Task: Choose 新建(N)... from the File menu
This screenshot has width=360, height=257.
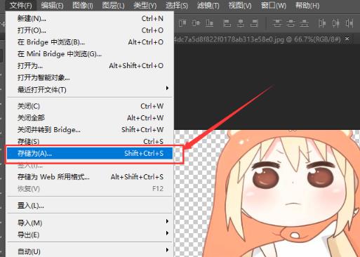Action: point(90,18)
